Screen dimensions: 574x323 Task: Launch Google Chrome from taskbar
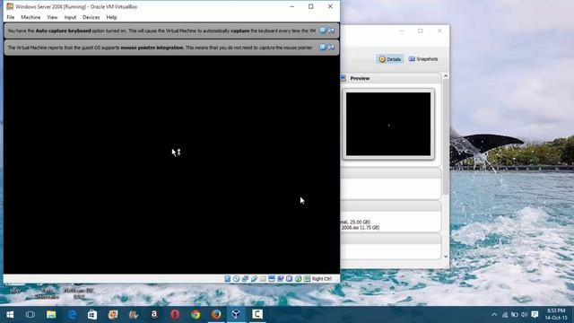tap(196, 314)
